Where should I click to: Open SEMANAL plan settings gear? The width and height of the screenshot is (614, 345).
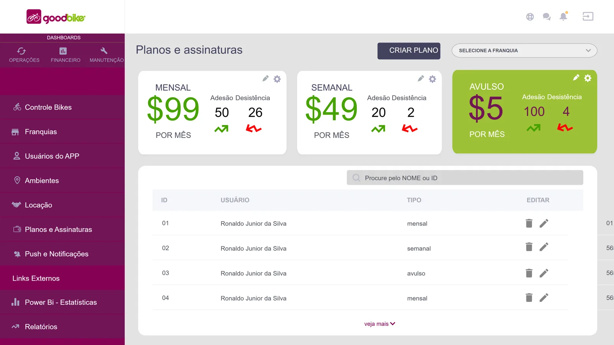point(432,79)
